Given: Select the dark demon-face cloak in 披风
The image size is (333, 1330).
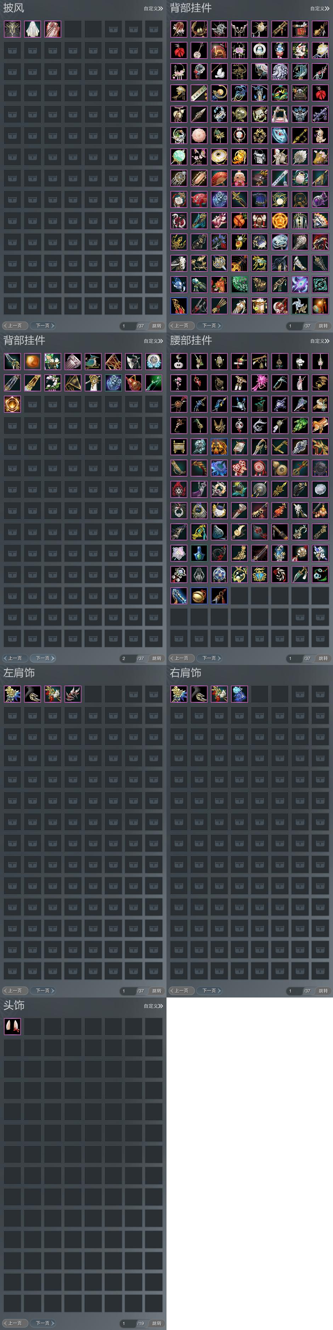Looking at the screenshot, I should click(12, 29).
